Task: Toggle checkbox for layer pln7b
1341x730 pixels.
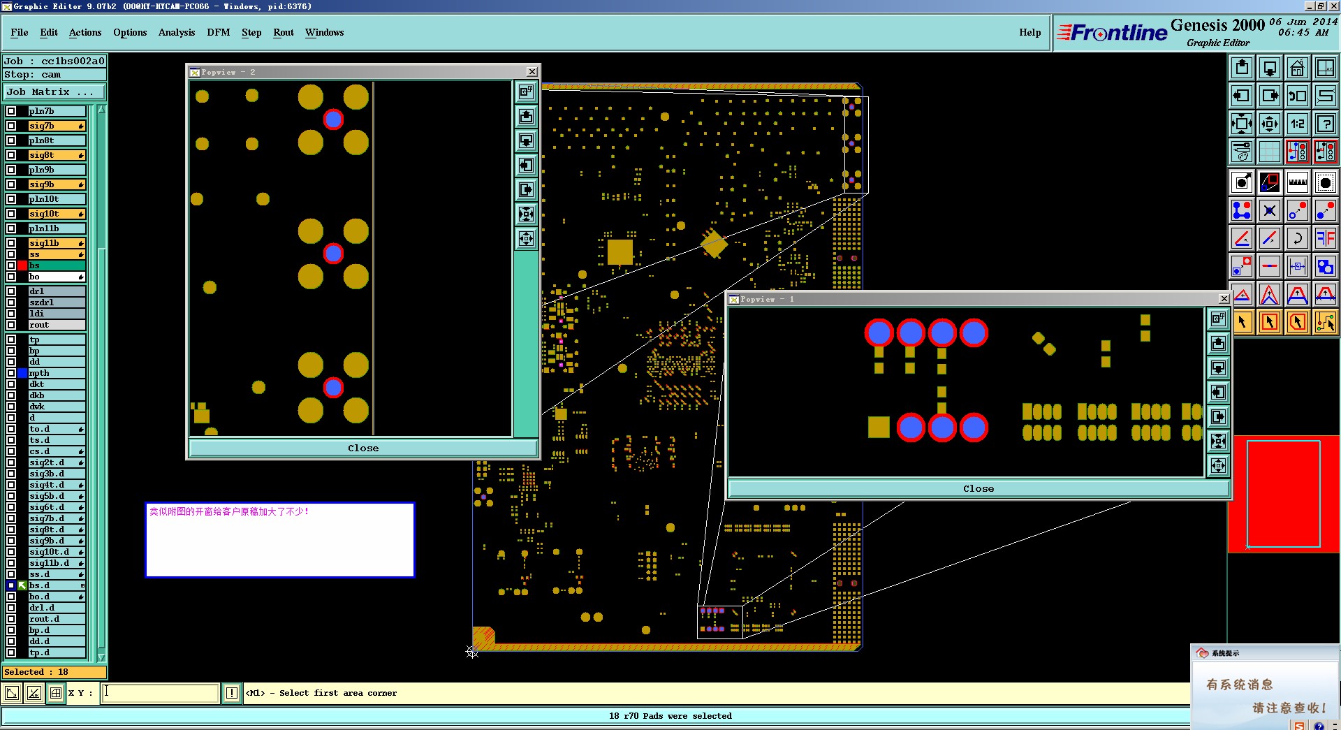Action: 11,111
